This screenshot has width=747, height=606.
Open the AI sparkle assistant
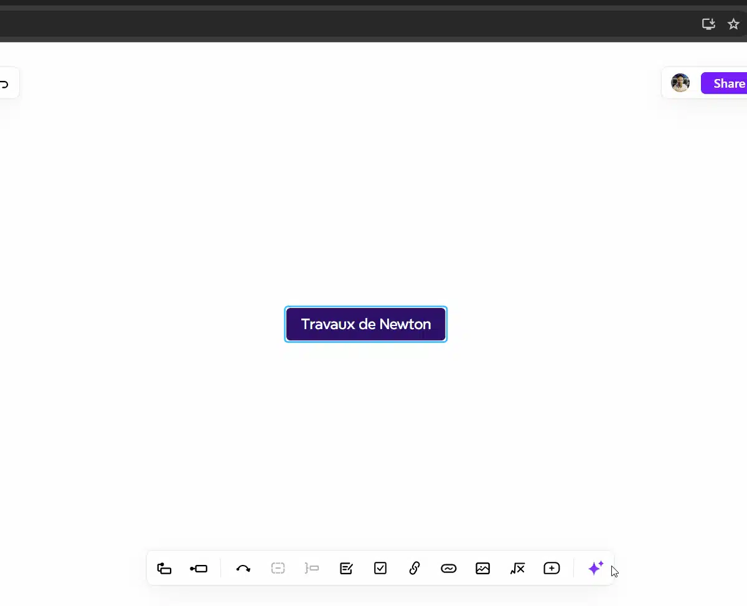[x=596, y=568]
